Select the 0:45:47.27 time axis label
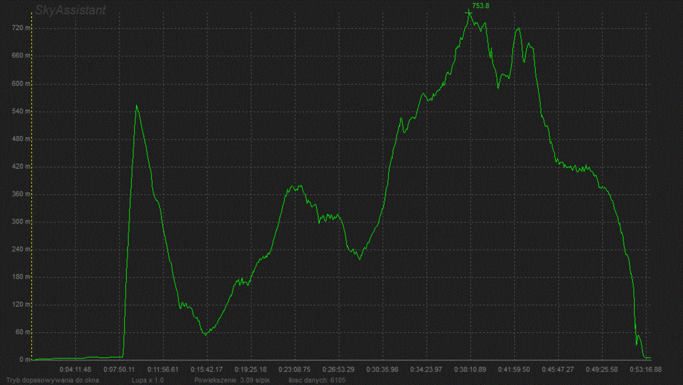The height and width of the screenshot is (385, 683). click(x=557, y=368)
